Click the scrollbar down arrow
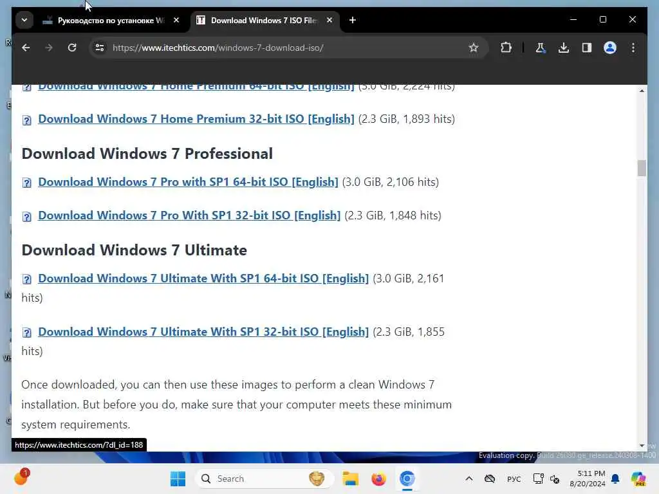659x494 pixels. pyautogui.click(x=642, y=446)
